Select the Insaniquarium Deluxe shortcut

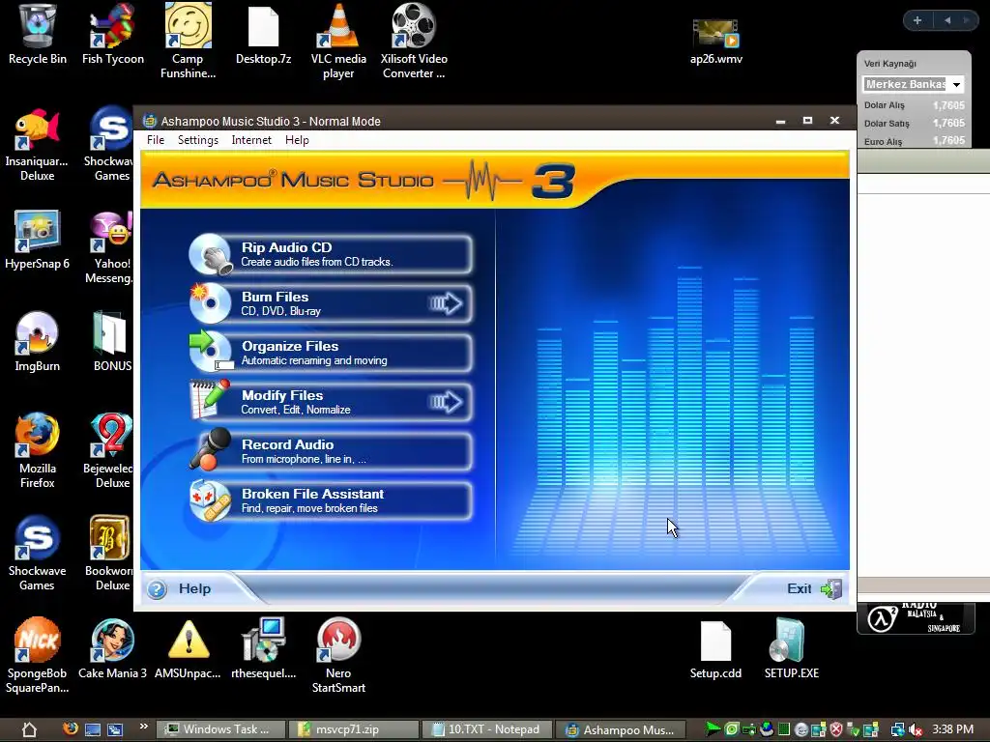coord(38,145)
